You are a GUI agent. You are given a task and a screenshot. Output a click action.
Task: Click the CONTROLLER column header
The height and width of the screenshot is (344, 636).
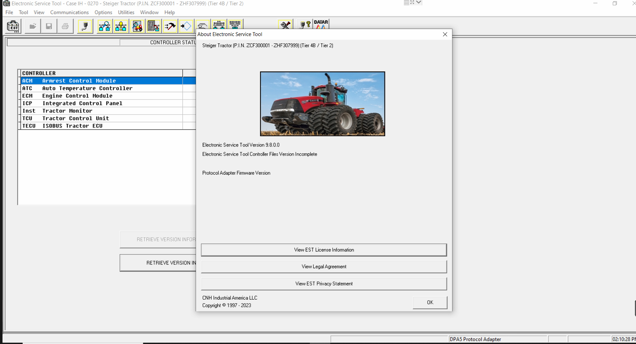101,73
